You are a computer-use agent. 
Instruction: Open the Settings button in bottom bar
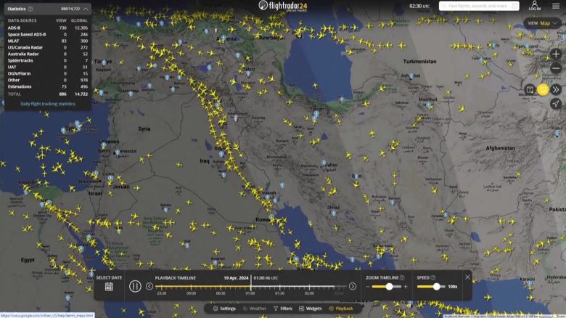click(223, 309)
